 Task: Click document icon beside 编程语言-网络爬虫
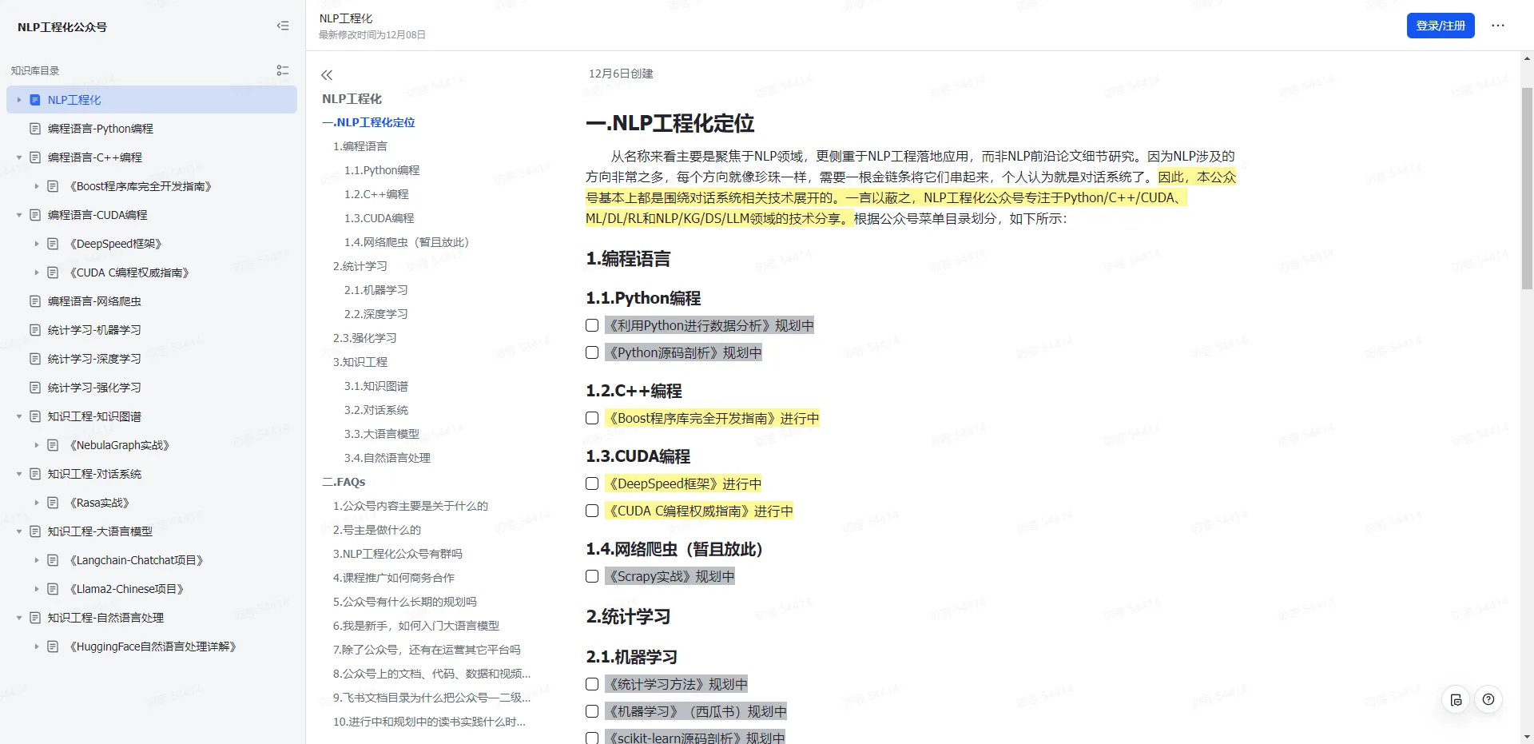(35, 301)
